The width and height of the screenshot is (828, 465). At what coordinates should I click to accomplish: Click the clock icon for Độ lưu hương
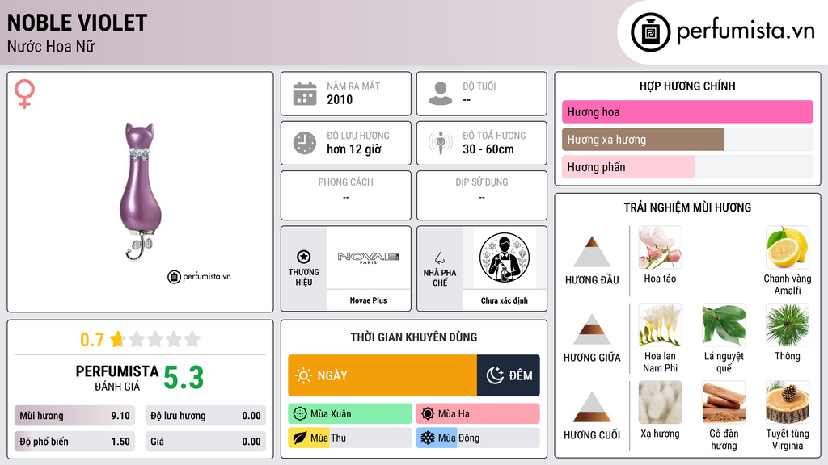(305, 143)
